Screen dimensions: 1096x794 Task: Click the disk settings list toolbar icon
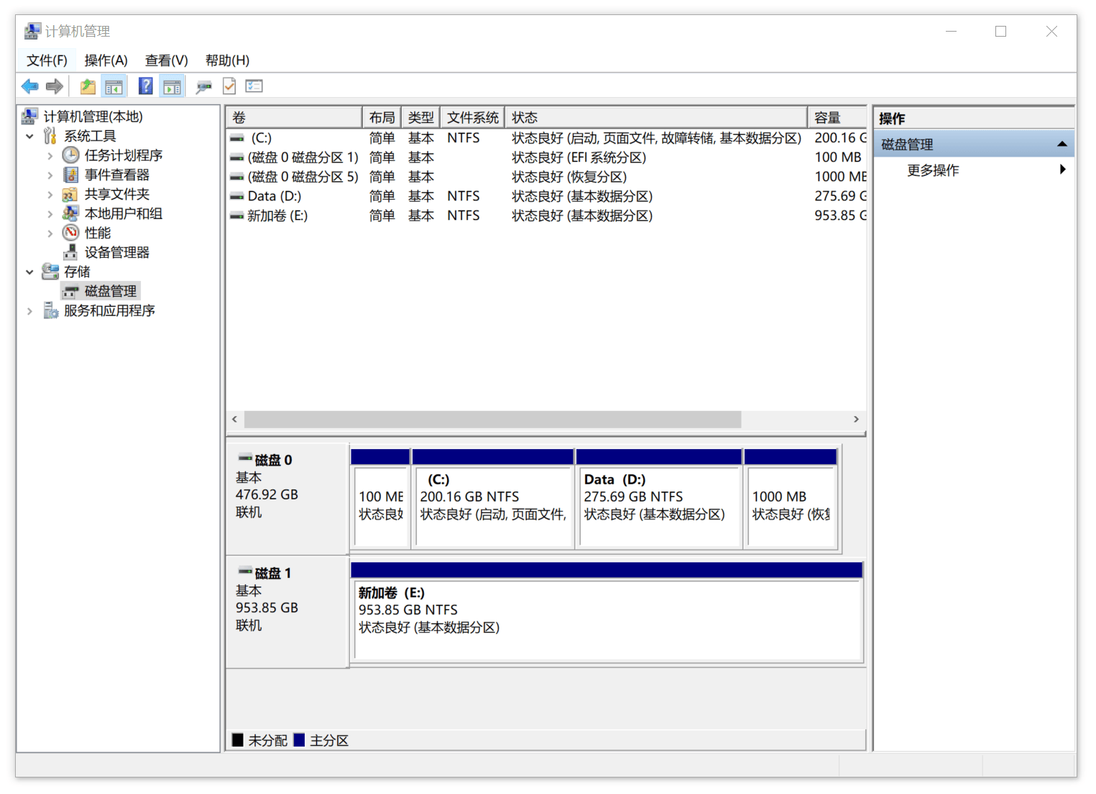pos(254,87)
